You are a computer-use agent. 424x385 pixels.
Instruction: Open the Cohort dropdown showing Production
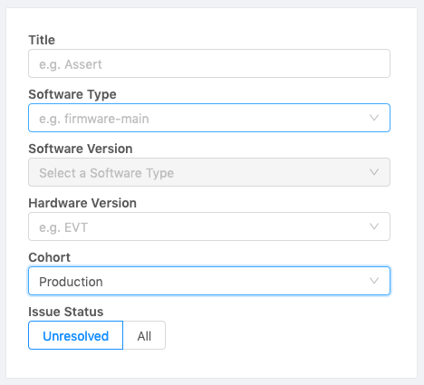(209, 281)
